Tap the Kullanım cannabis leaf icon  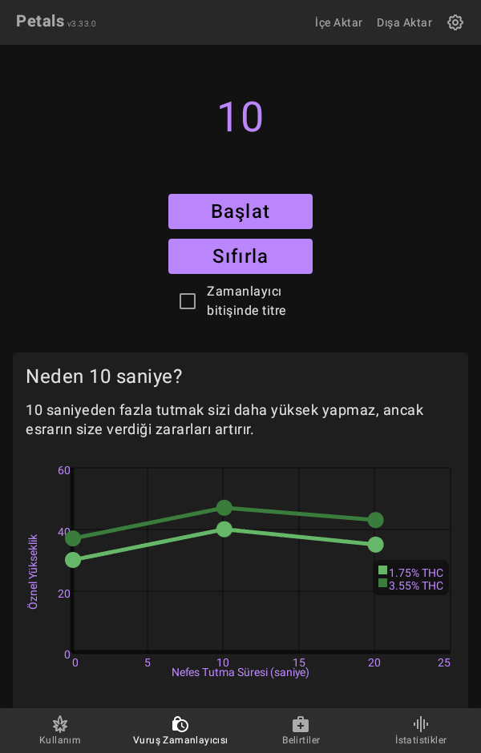point(60,724)
